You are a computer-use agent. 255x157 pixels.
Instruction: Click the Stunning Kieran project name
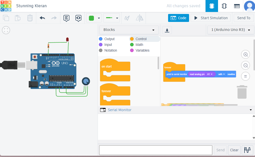[x=31, y=6]
